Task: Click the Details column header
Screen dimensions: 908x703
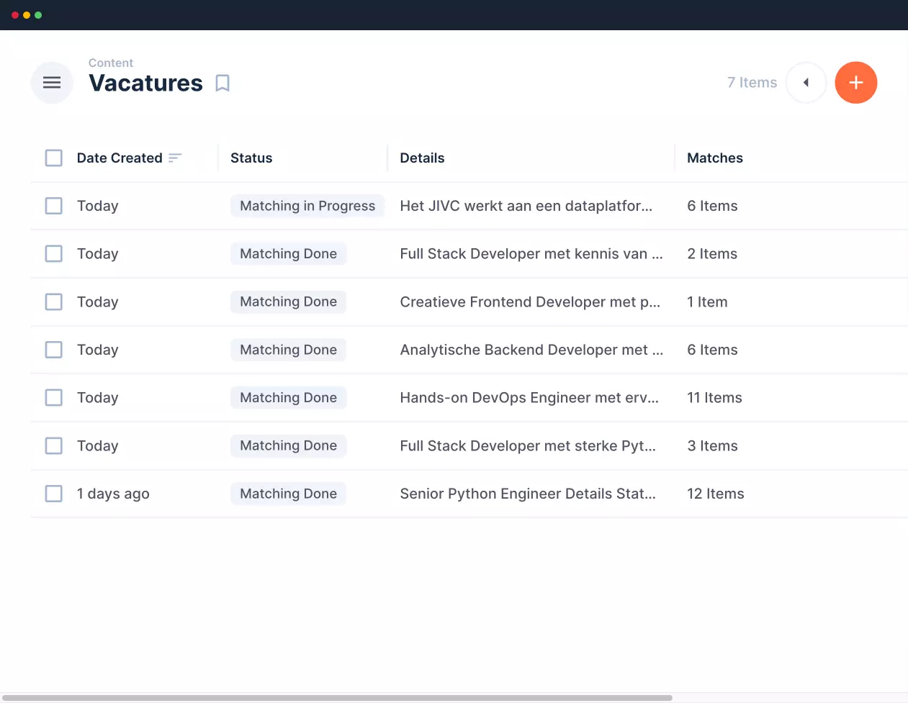Action: 422,158
